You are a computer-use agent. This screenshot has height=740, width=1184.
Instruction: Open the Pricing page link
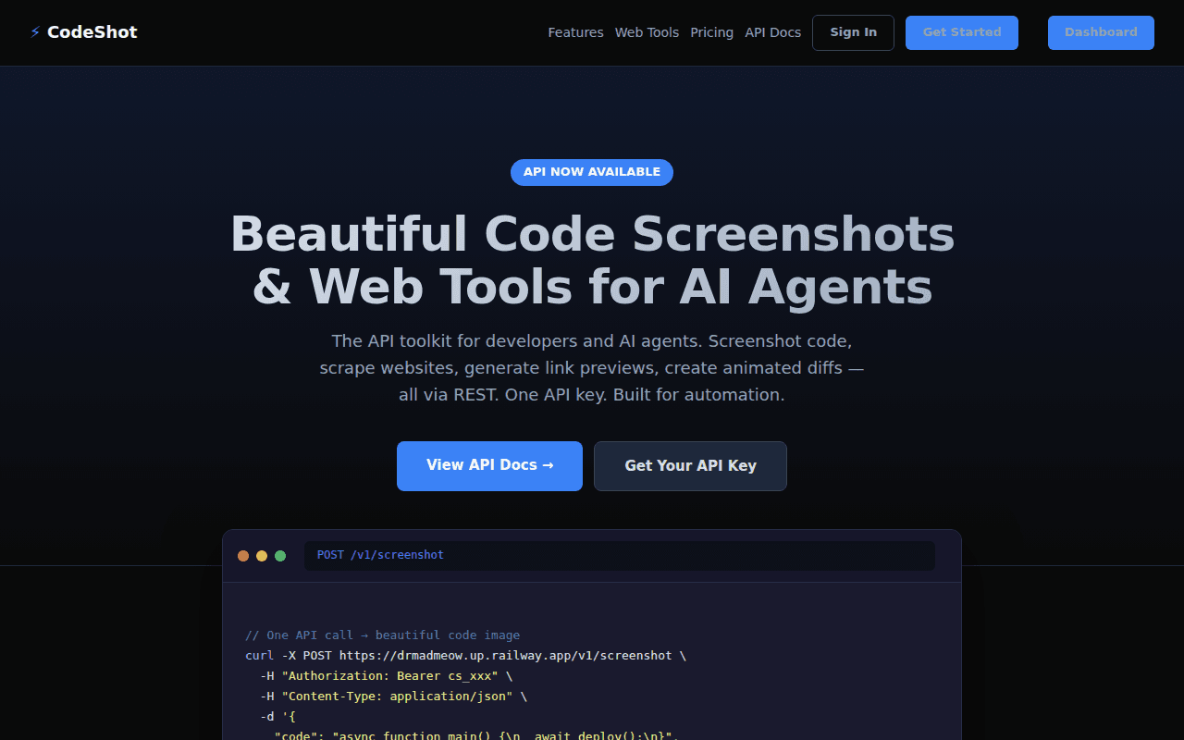pos(711,32)
